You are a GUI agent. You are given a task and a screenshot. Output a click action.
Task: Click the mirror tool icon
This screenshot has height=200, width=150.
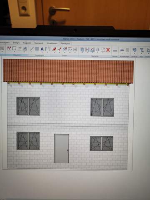tap(97, 50)
